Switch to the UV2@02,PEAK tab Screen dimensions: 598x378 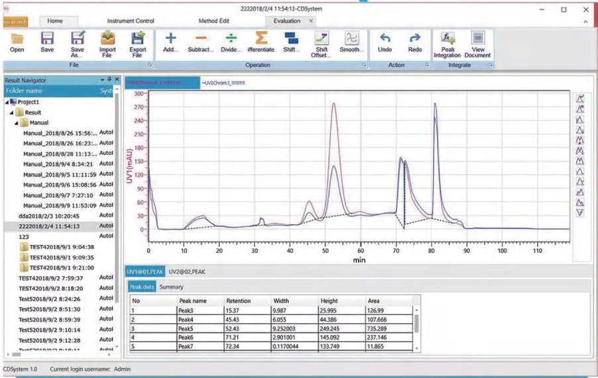tap(187, 272)
